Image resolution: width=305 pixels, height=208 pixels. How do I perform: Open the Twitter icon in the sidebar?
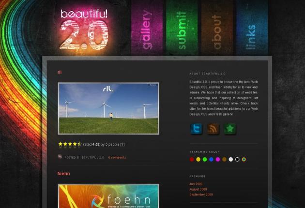coord(196,129)
